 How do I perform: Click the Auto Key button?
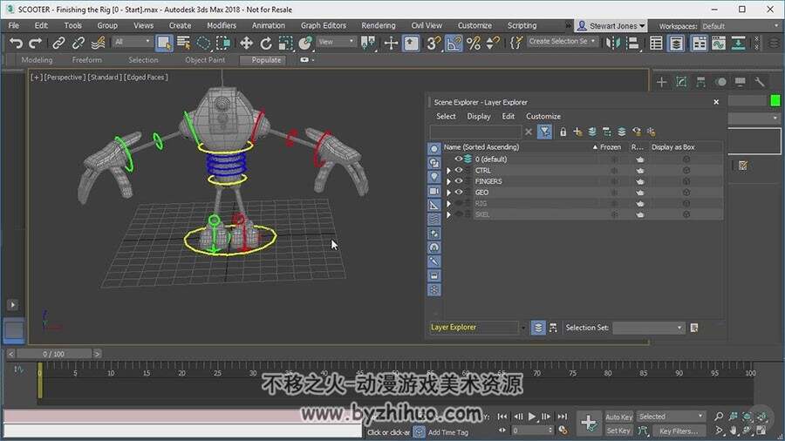tap(618, 417)
